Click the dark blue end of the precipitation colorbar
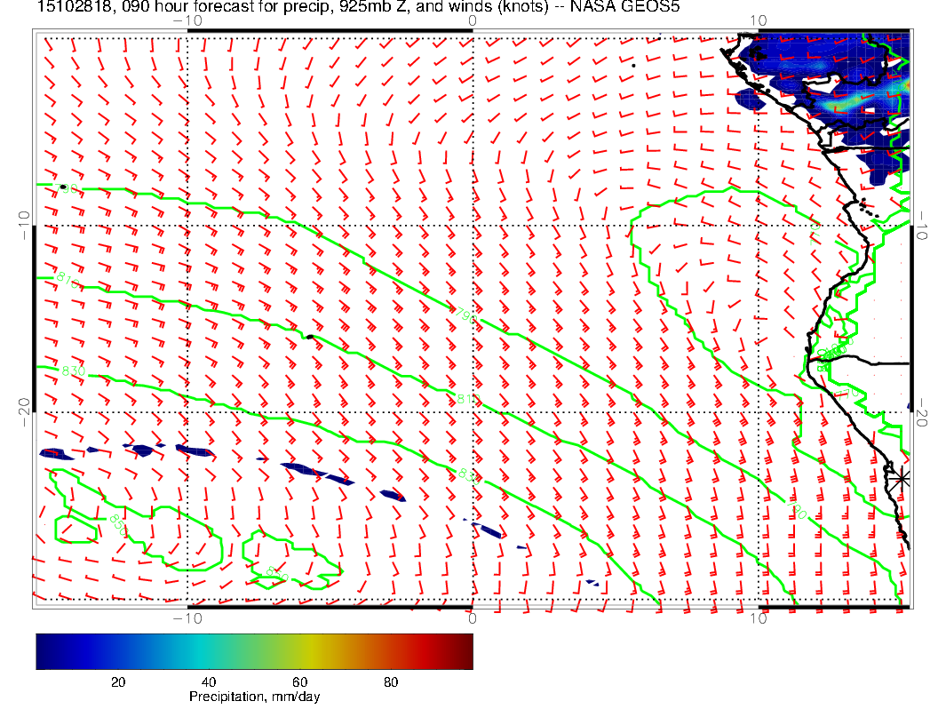This screenshot has width=938, height=725. [x=44, y=650]
